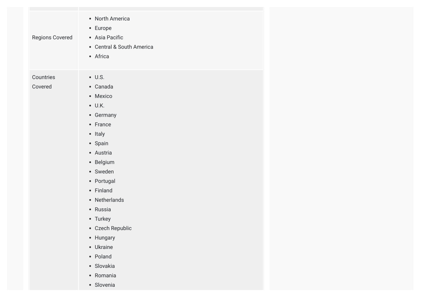
Task: Select the Slovenia list entry
Action: tap(105, 285)
